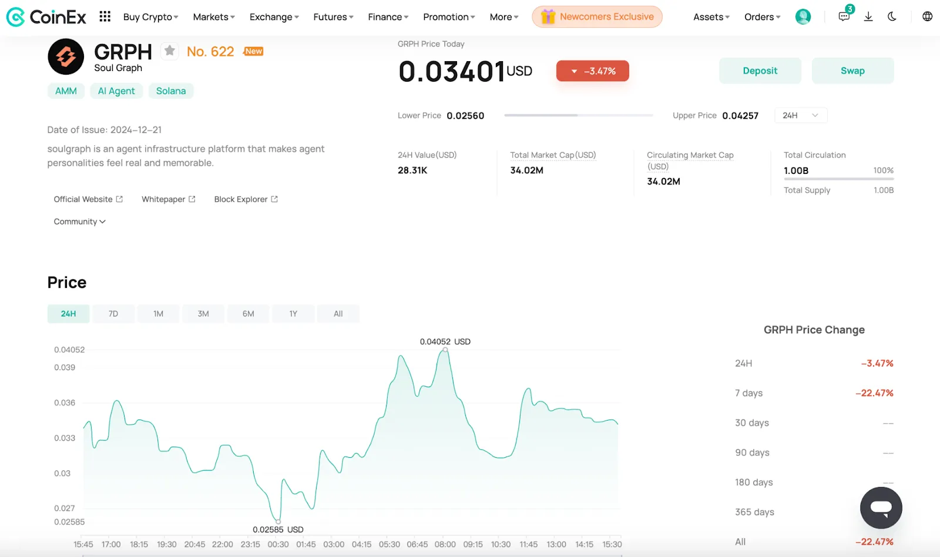Expand the Futures menu

tap(333, 17)
